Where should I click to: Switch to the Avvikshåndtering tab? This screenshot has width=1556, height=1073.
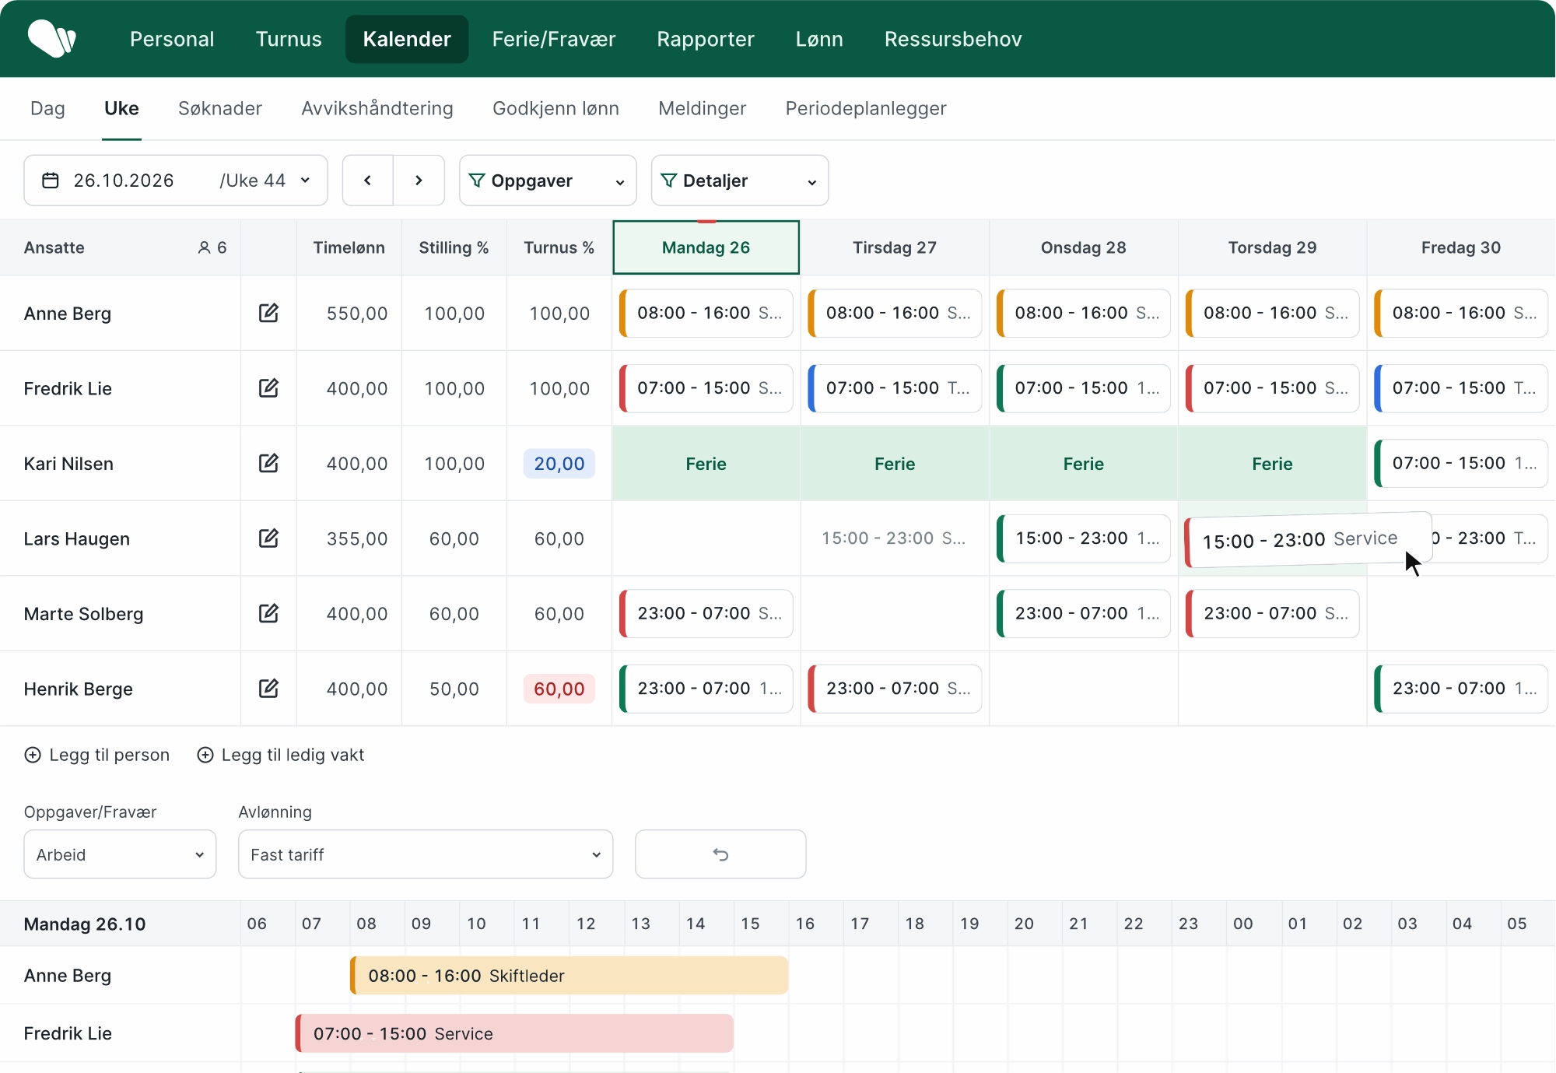click(x=377, y=108)
